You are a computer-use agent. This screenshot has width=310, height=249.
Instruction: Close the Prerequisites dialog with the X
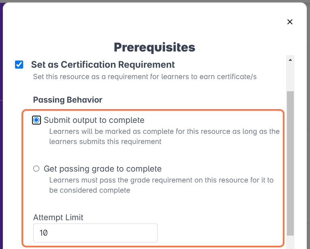tap(290, 22)
